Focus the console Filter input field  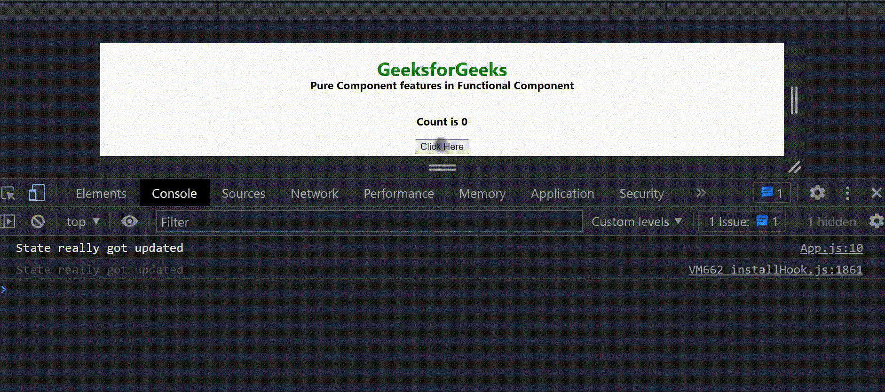point(369,221)
